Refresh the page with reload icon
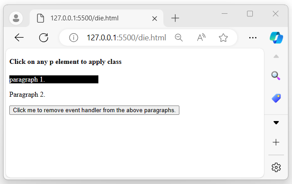 coord(44,38)
